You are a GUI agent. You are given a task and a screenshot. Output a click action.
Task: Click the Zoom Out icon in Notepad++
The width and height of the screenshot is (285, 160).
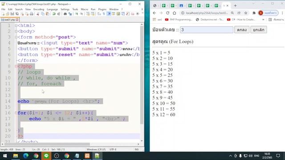81,14
